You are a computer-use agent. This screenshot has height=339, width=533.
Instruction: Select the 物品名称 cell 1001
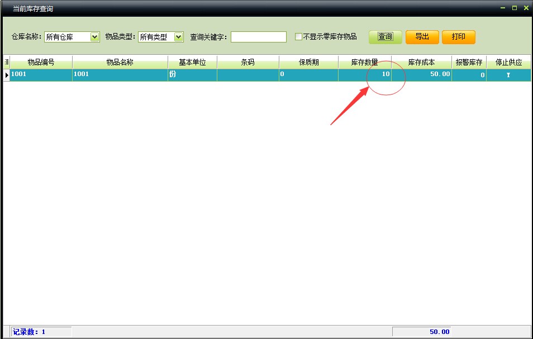coord(120,75)
